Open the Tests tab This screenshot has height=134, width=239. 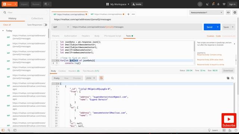coord(129,36)
